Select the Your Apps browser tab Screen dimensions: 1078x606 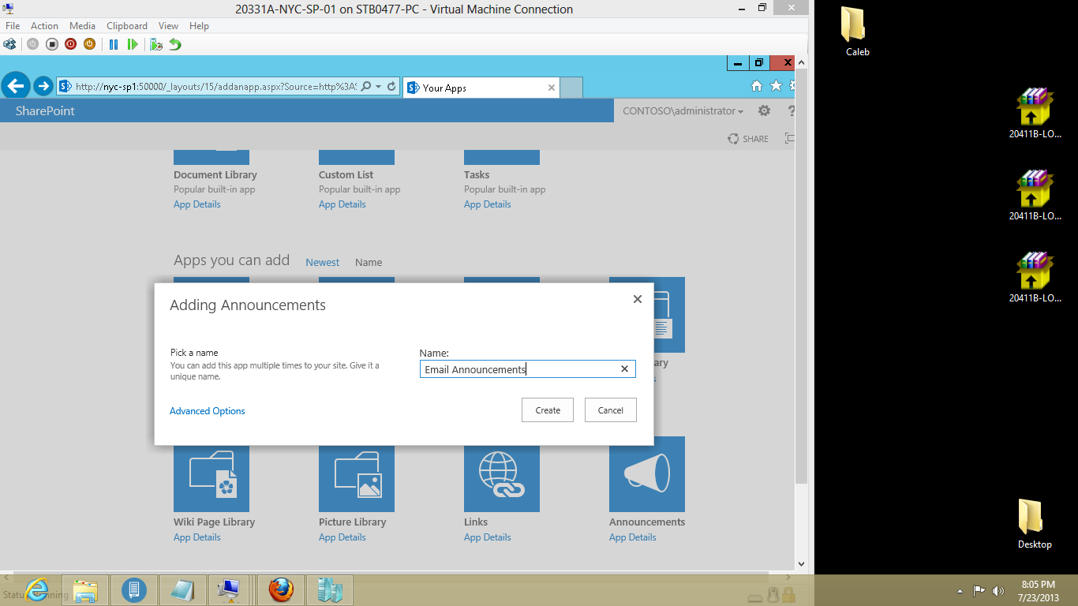pyautogui.click(x=481, y=88)
